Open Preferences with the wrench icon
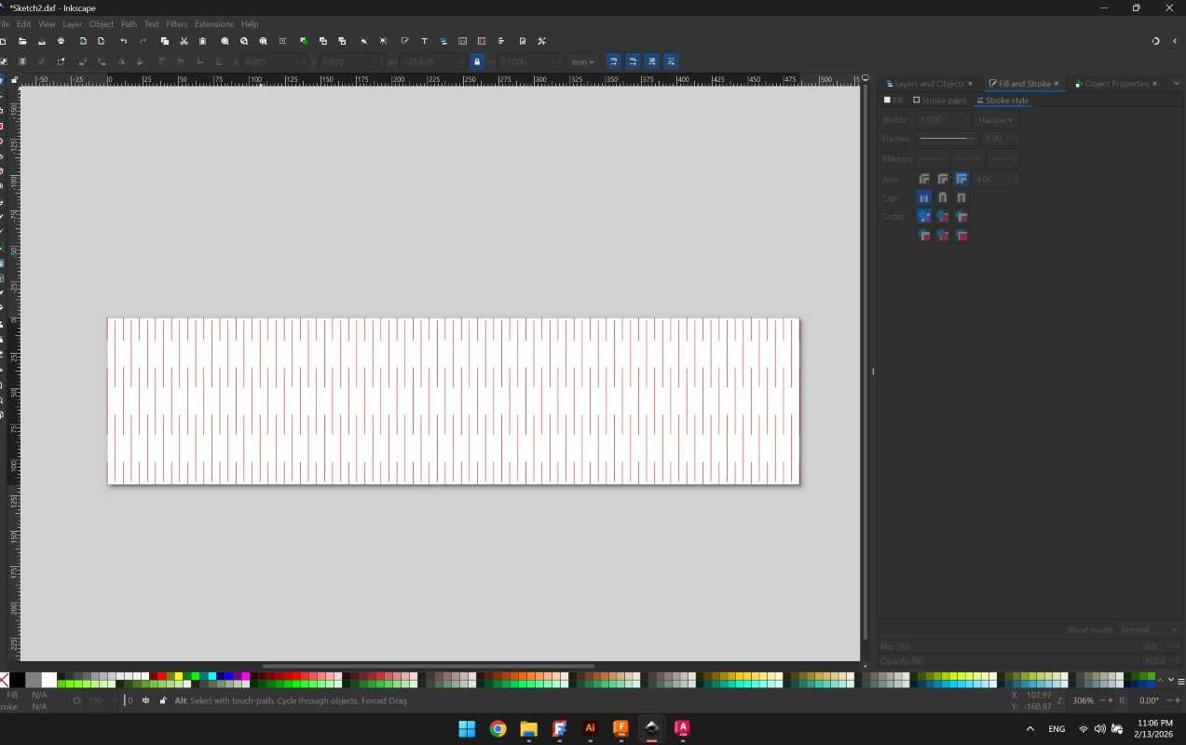The width and height of the screenshot is (1186, 745). 541,41
